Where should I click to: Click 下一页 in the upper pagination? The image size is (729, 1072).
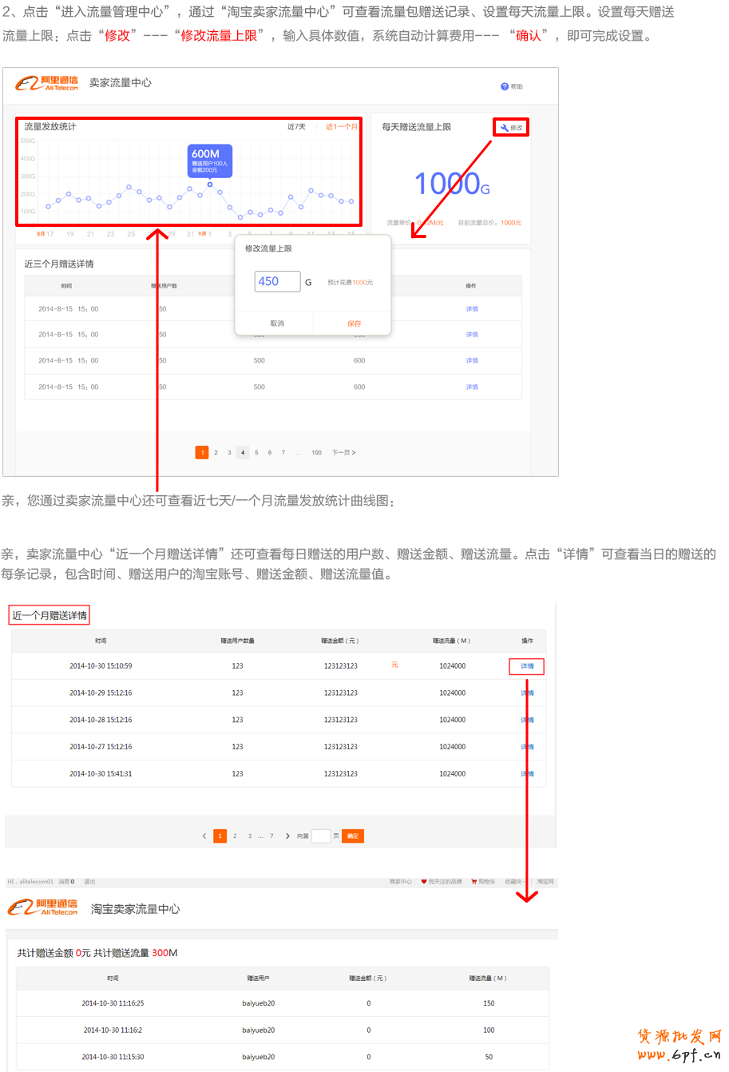pos(343,453)
